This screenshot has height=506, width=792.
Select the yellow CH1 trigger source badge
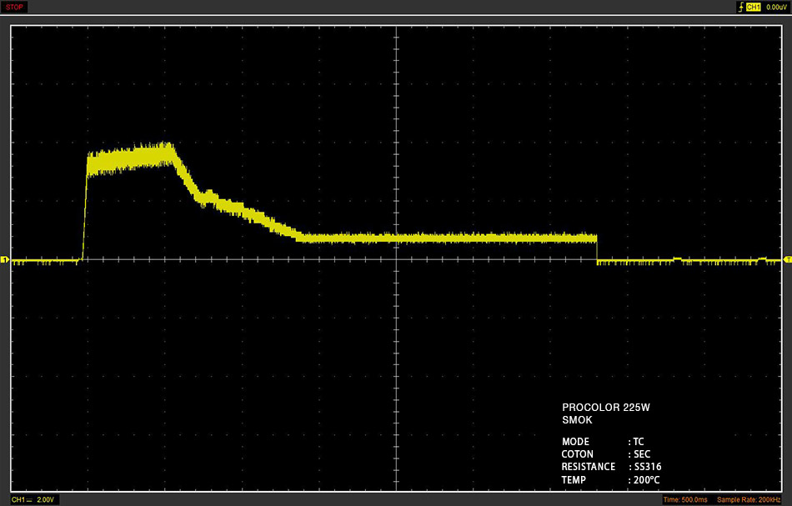pyautogui.click(x=753, y=7)
